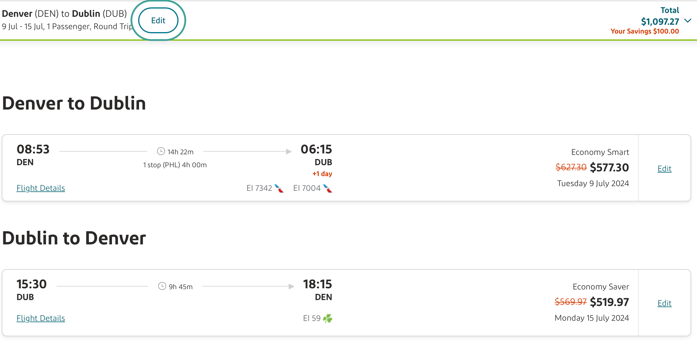The width and height of the screenshot is (697, 351).
Task: Click the clock icon next to 9h 45m
Action: pyautogui.click(x=162, y=286)
